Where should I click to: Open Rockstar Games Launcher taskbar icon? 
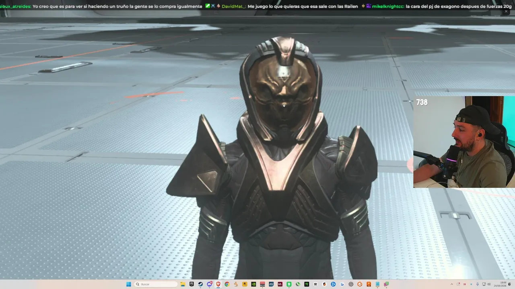tap(244, 284)
